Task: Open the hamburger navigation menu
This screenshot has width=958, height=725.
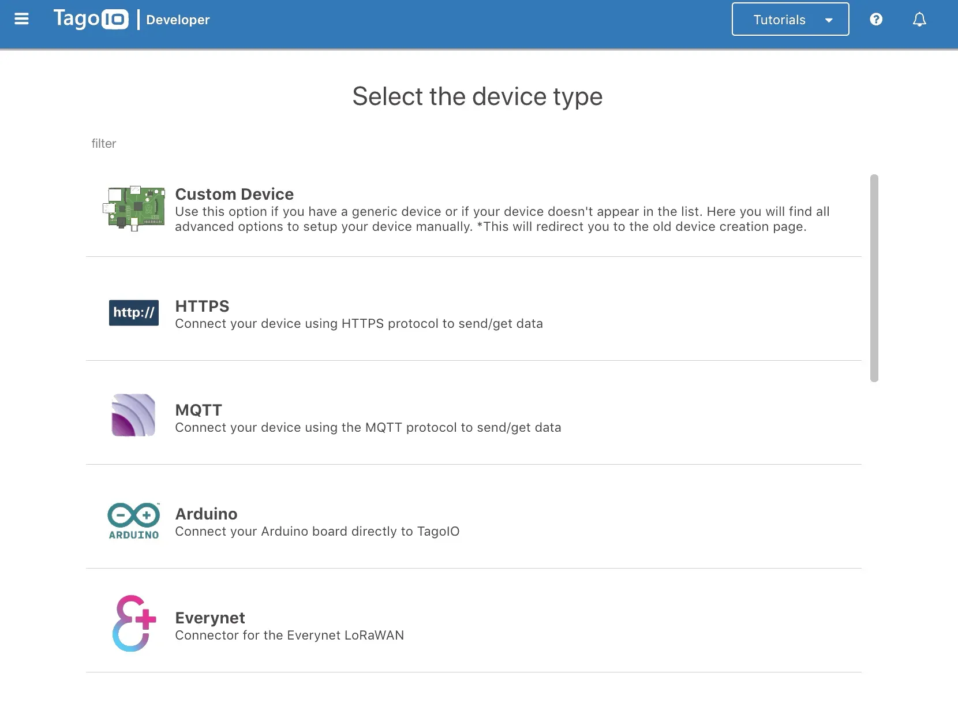Action: click(x=22, y=18)
